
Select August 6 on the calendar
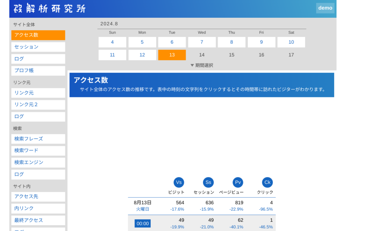(x=172, y=42)
